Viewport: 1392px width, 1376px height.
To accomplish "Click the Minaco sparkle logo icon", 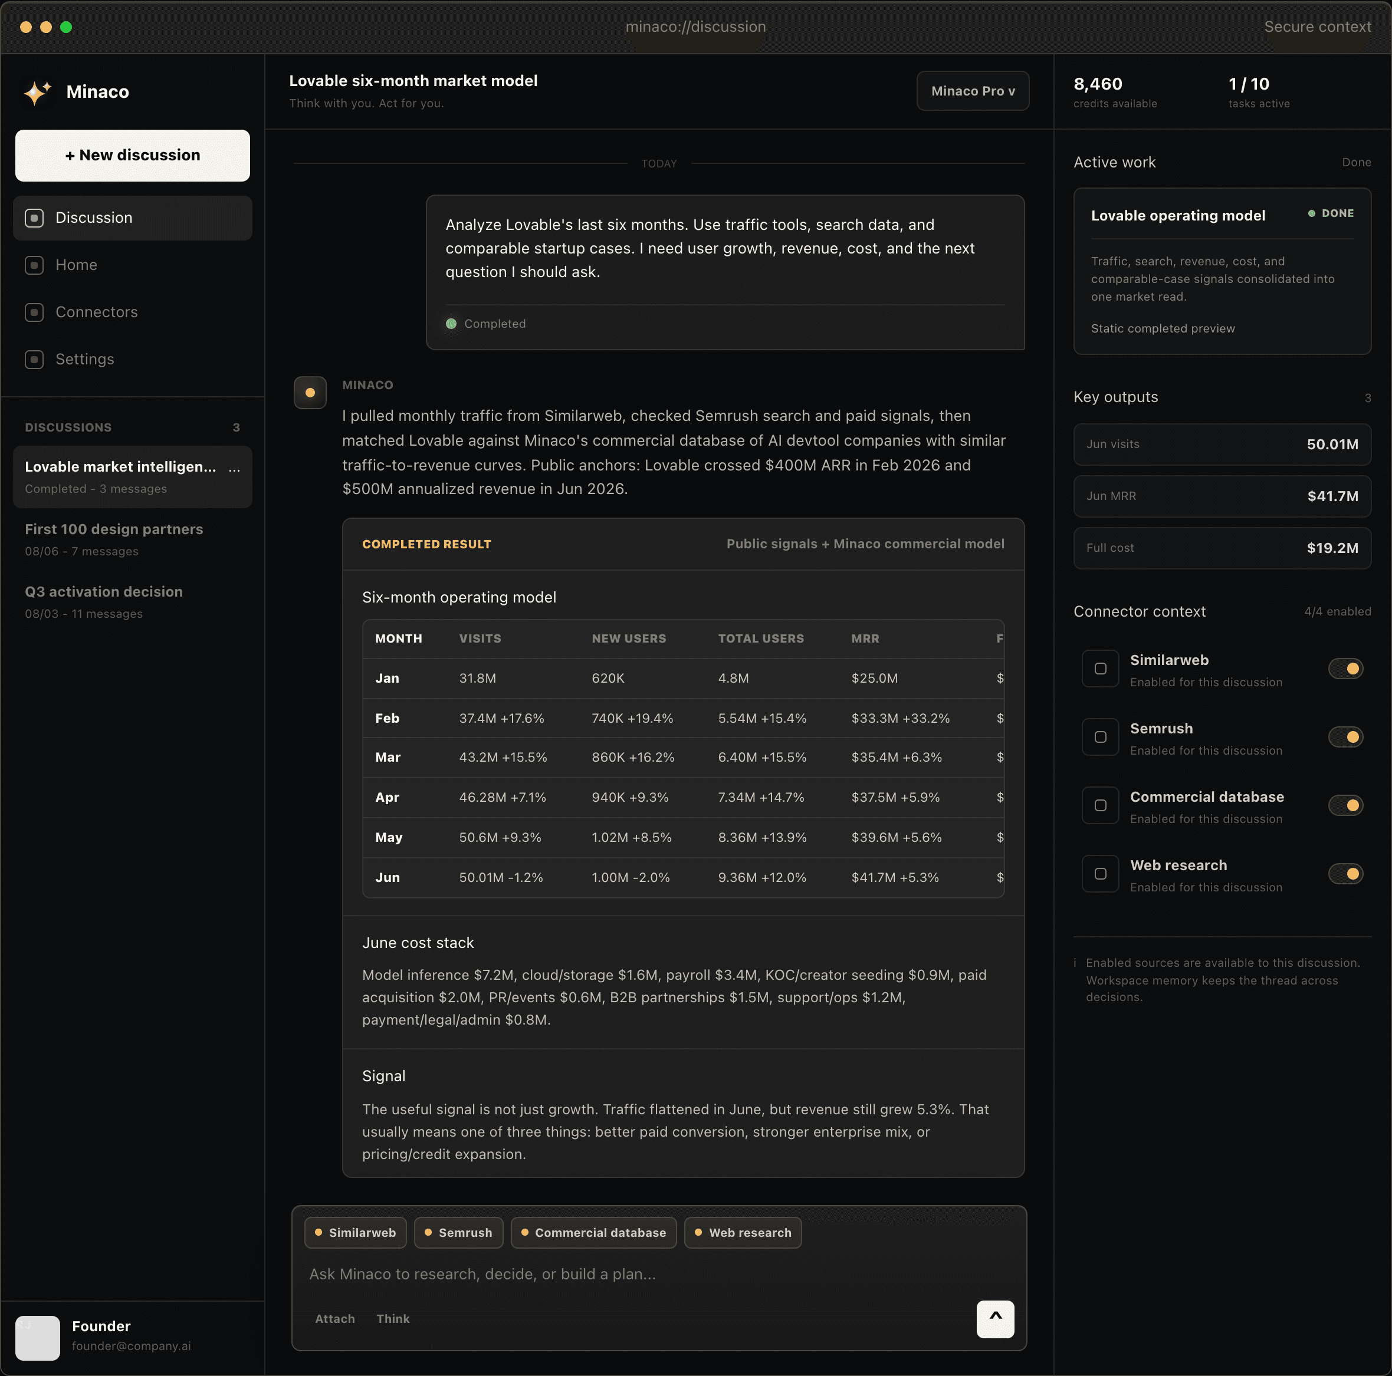I will 38,92.
